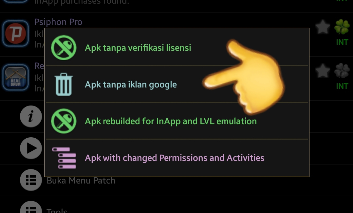This screenshot has height=213, width=353.
Task: Click the crossed-out key icon for license verification
Action: [x=64, y=48]
